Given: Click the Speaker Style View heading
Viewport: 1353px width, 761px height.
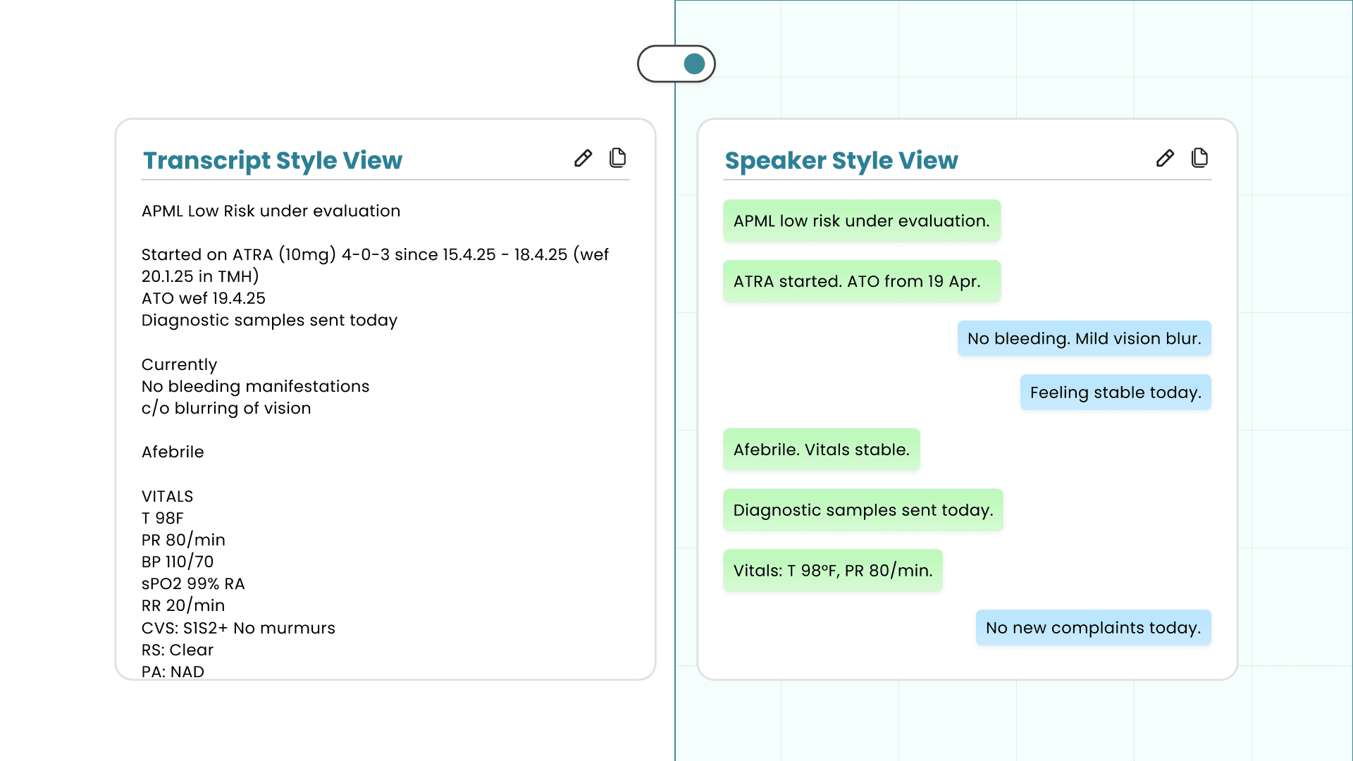Looking at the screenshot, I should click(x=841, y=161).
